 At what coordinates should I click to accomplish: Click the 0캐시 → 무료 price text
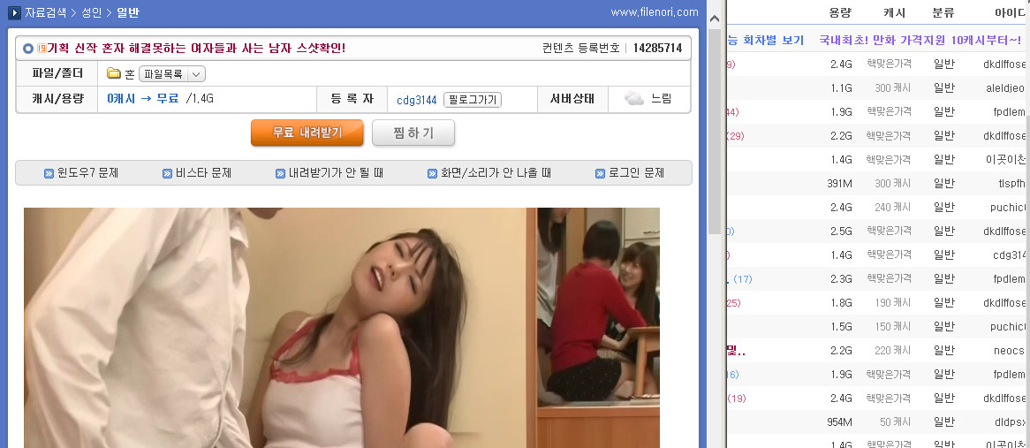[142, 99]
